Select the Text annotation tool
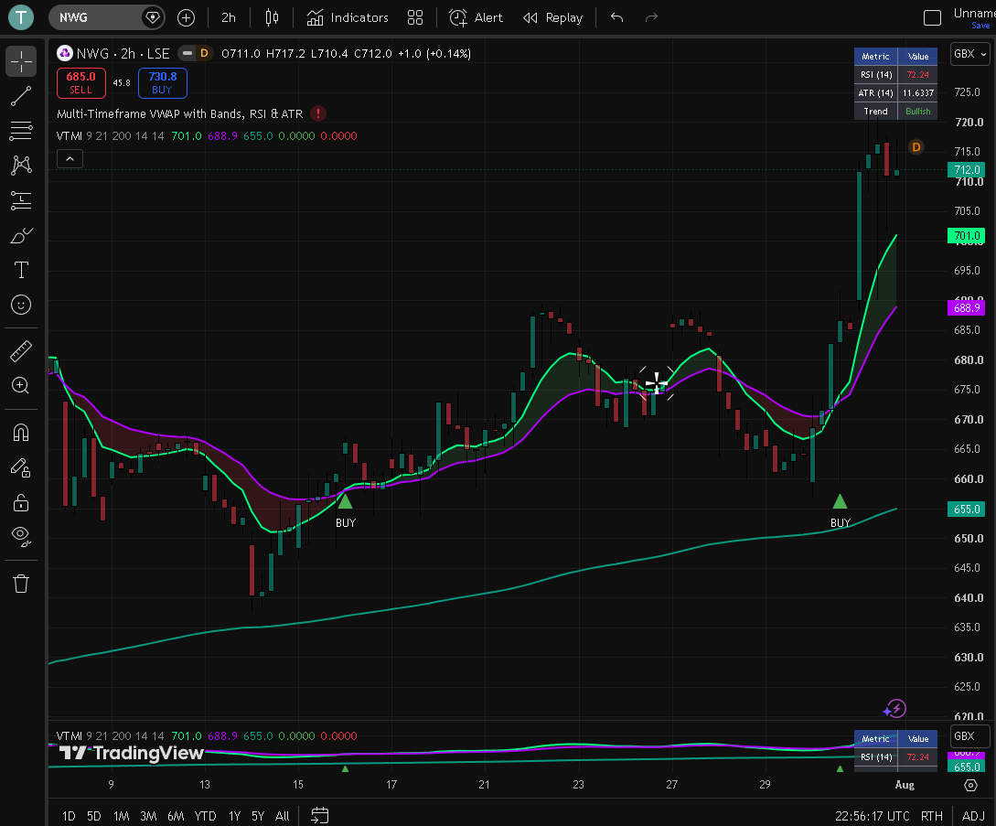 [21, 270]
